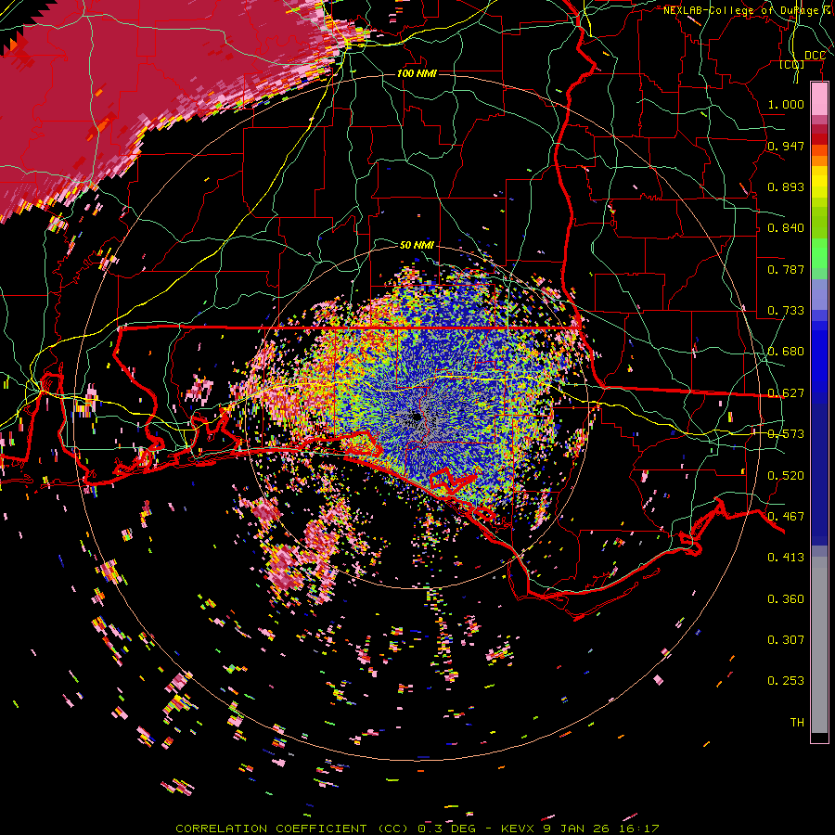This screenshot has width=835, height=835.
Task: Click the pink segment of the color bar
Action: tap(819, 99)
